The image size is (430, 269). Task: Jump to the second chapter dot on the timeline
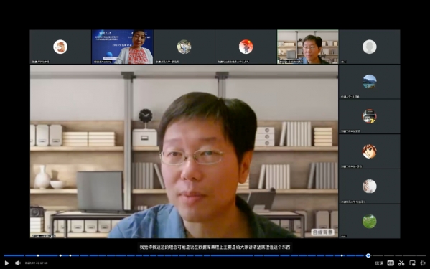point(60,255)
